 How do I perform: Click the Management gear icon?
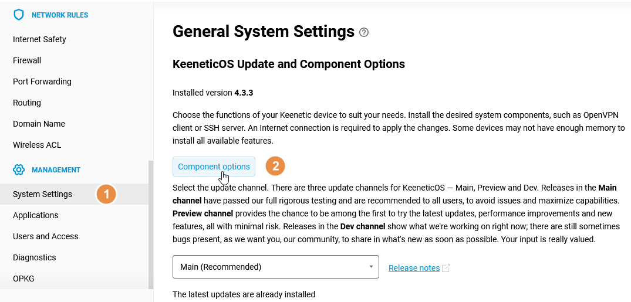point(19,170)
